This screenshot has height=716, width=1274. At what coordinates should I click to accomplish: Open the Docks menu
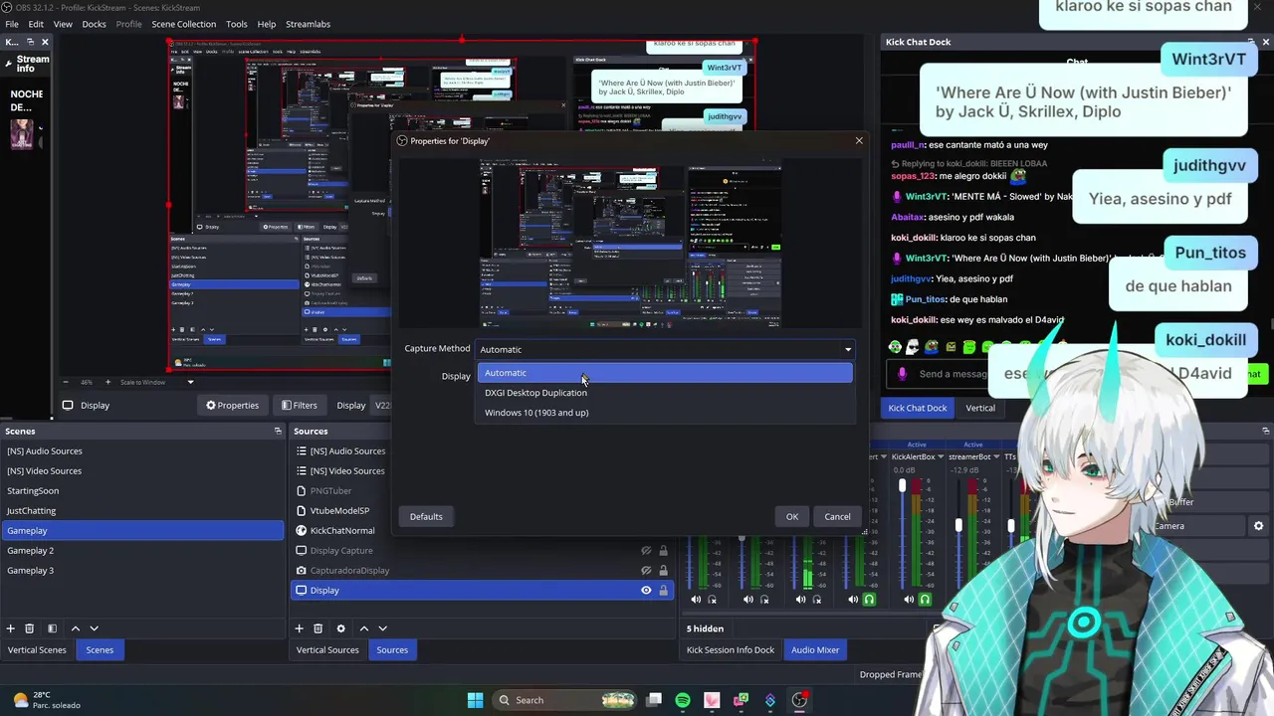click(x=94, y=24)
